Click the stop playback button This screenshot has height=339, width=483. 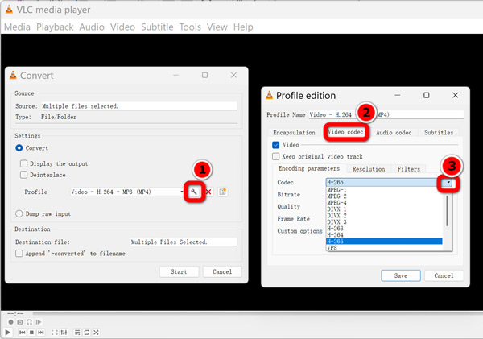(31, 333)
